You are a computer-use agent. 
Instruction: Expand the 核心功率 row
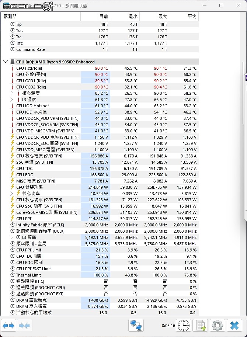(x=11, y=193)
